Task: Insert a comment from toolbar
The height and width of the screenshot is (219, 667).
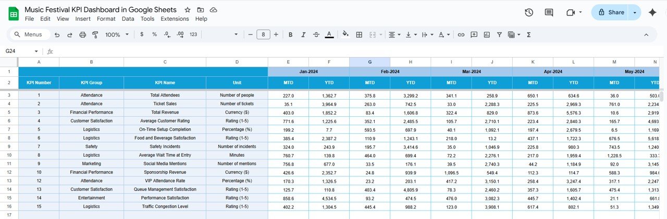Action: [474, 35]
